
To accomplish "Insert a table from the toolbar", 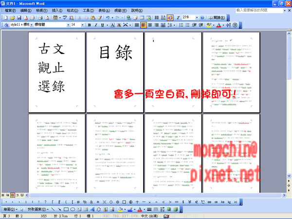I will pyautogui.click(x=142, y=18).
